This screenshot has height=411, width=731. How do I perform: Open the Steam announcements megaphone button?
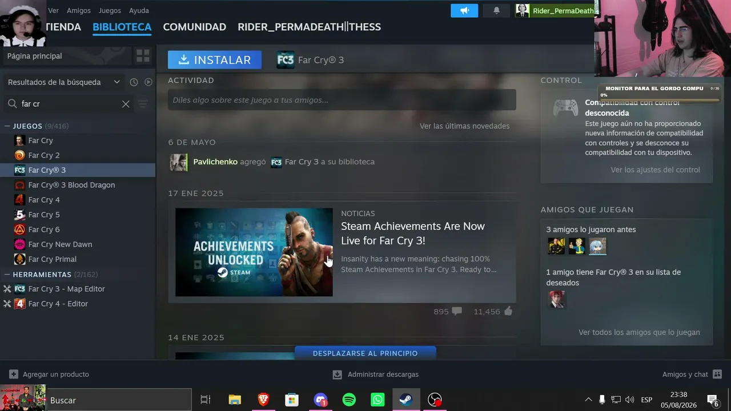point(464,10)
